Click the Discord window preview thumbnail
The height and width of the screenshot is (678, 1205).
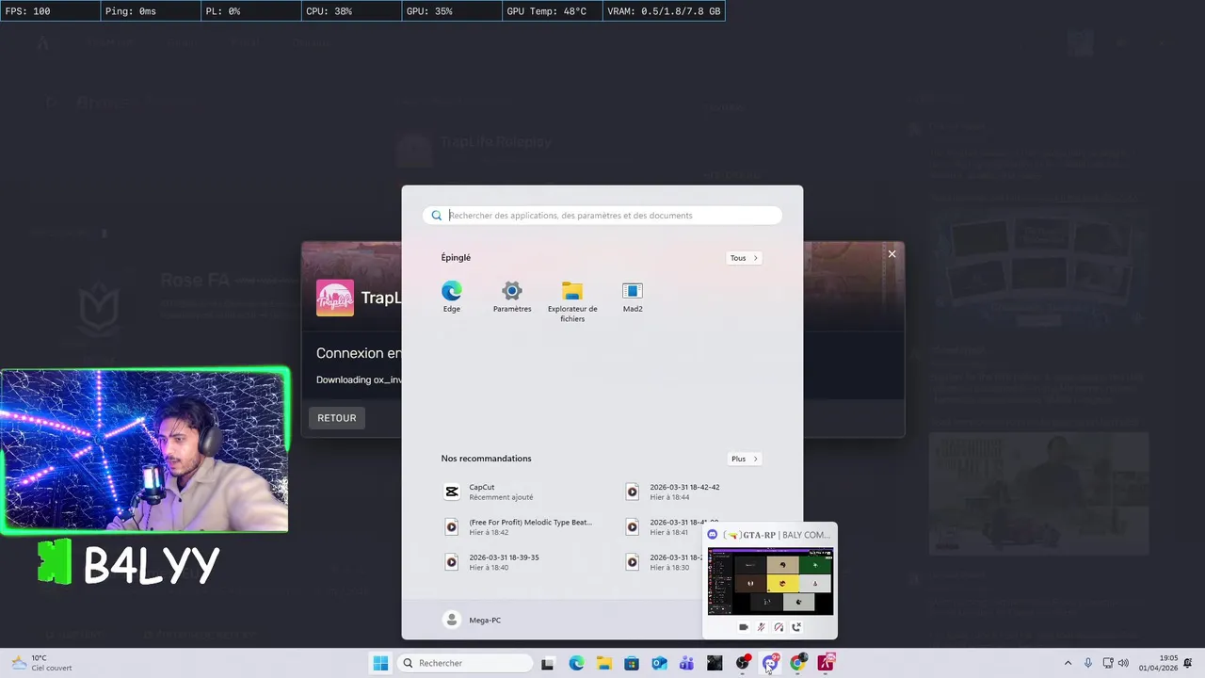[x=770, y=581]
